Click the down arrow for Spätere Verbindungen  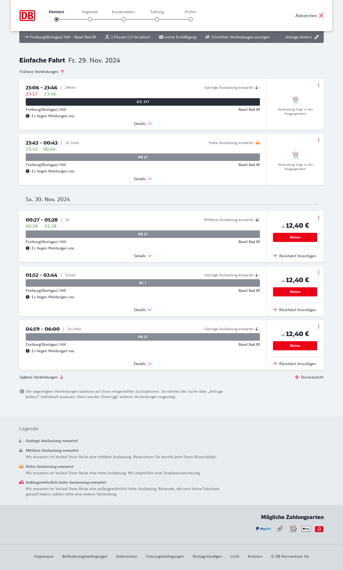coord(62,377)
